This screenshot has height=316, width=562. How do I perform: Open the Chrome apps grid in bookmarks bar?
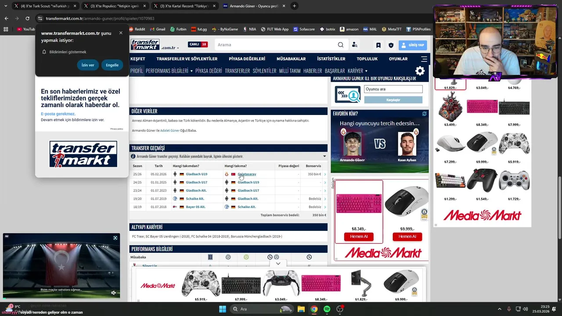[6, 29]
